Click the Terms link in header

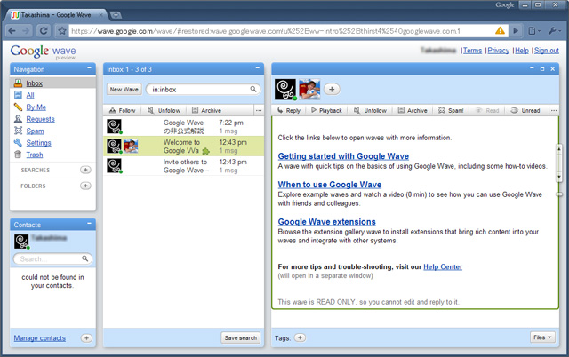tap(472, 51)
